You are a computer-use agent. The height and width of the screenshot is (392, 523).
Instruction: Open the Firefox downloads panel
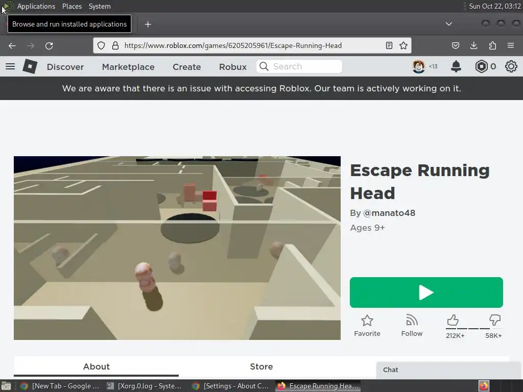pyautogui.click(x=473, y=45)
